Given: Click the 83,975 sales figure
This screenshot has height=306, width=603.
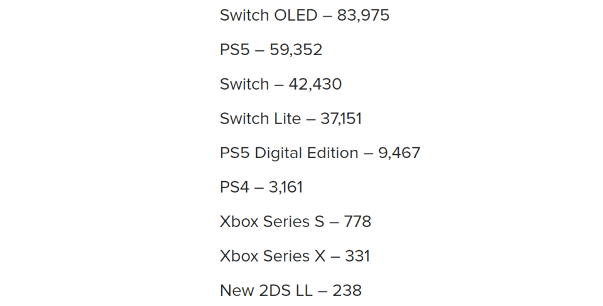Looking at the screenshot, I should pyautogui.click(x=363, y=15).
